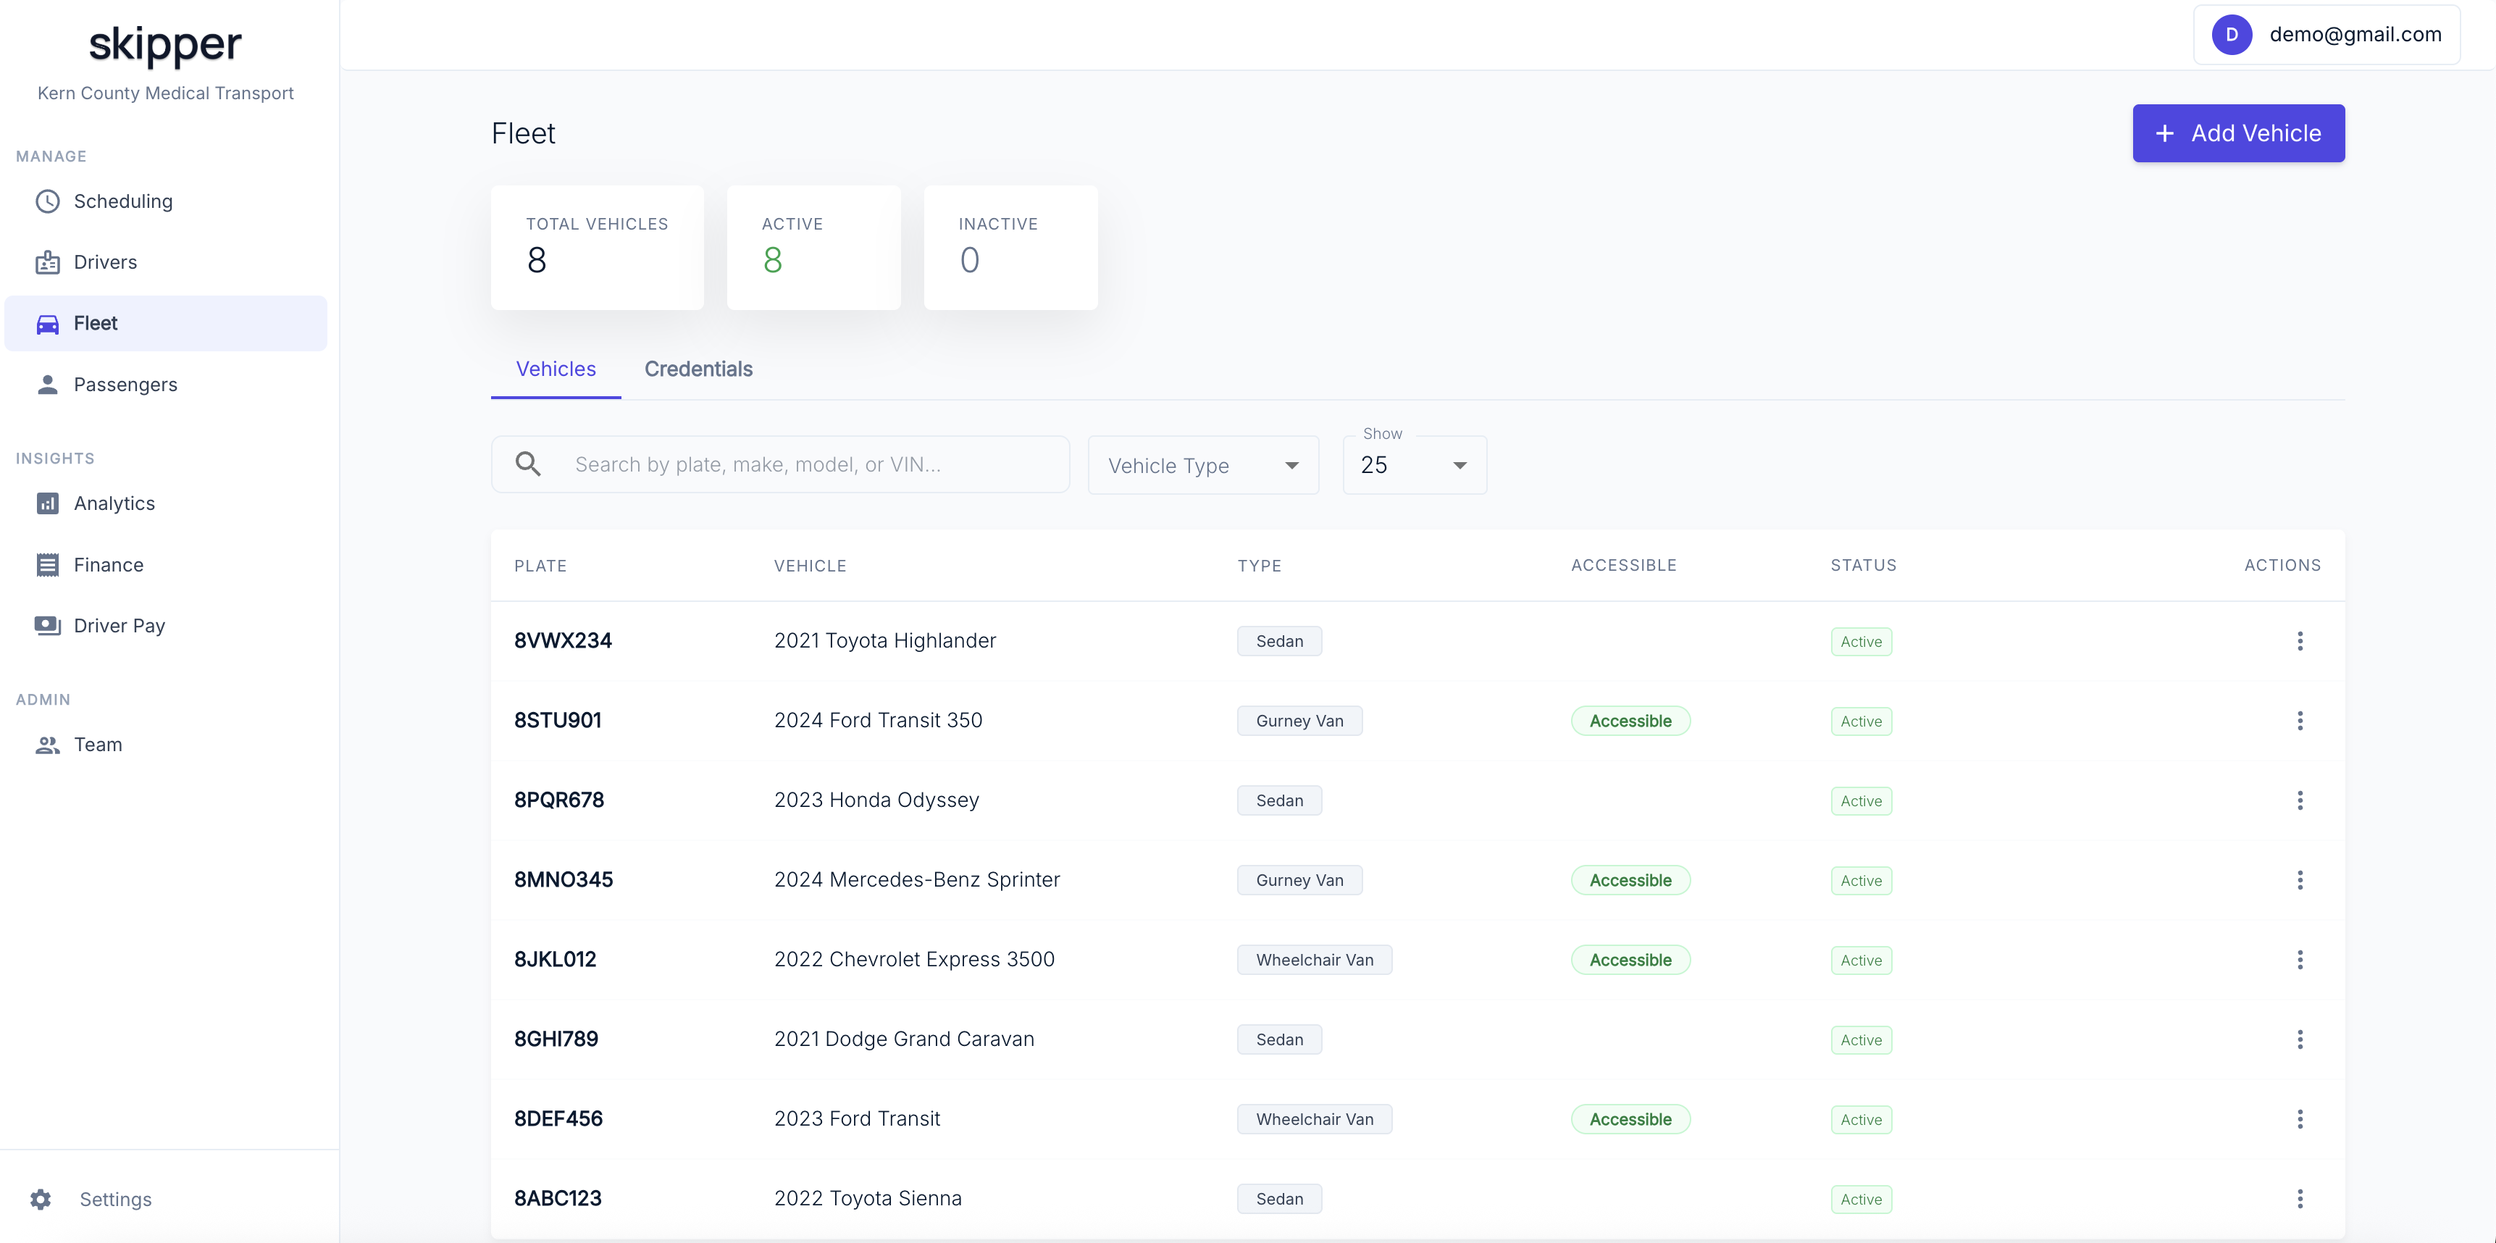The height and width of the screenshot is (1243, 2496).
Task: Click the Total Vehicles stat card
Action: pos(597,248)
